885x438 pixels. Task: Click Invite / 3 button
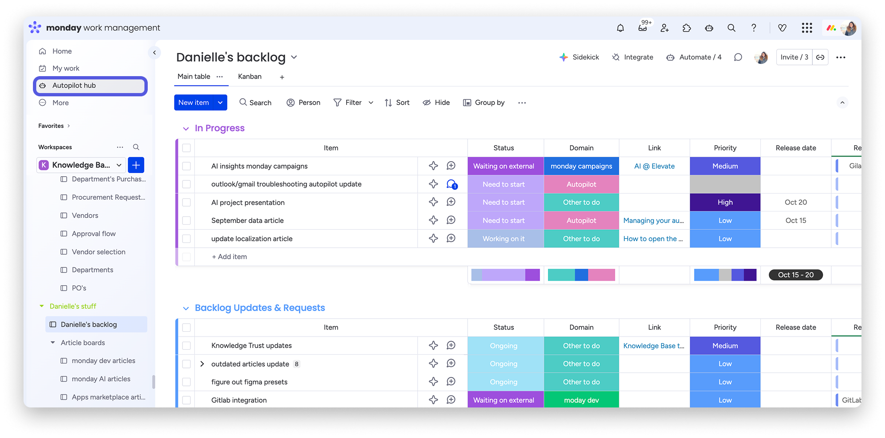(794, 57)
